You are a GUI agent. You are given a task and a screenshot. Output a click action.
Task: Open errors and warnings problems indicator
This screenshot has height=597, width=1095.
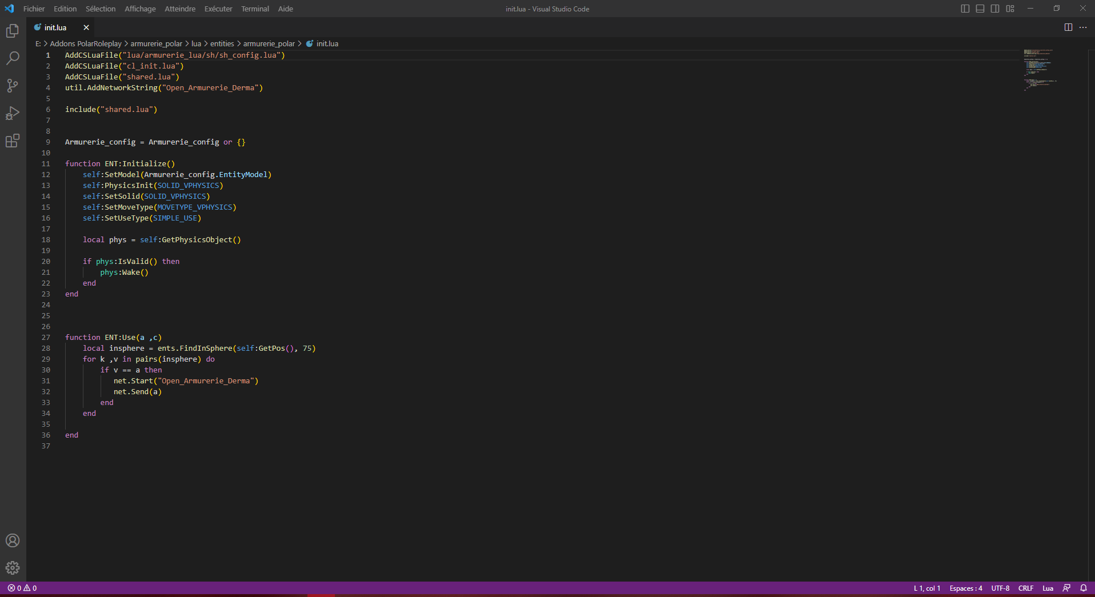coord(22,588)
